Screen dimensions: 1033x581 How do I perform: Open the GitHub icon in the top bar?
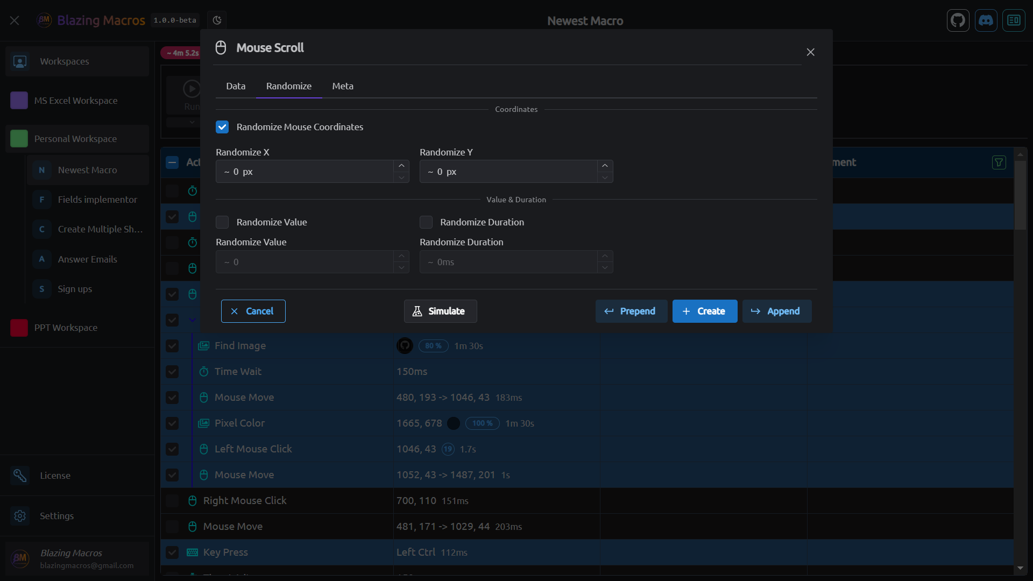tap(958, 20)
